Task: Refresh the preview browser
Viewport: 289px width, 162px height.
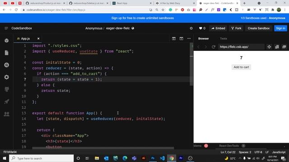Action: coord(214,47)
